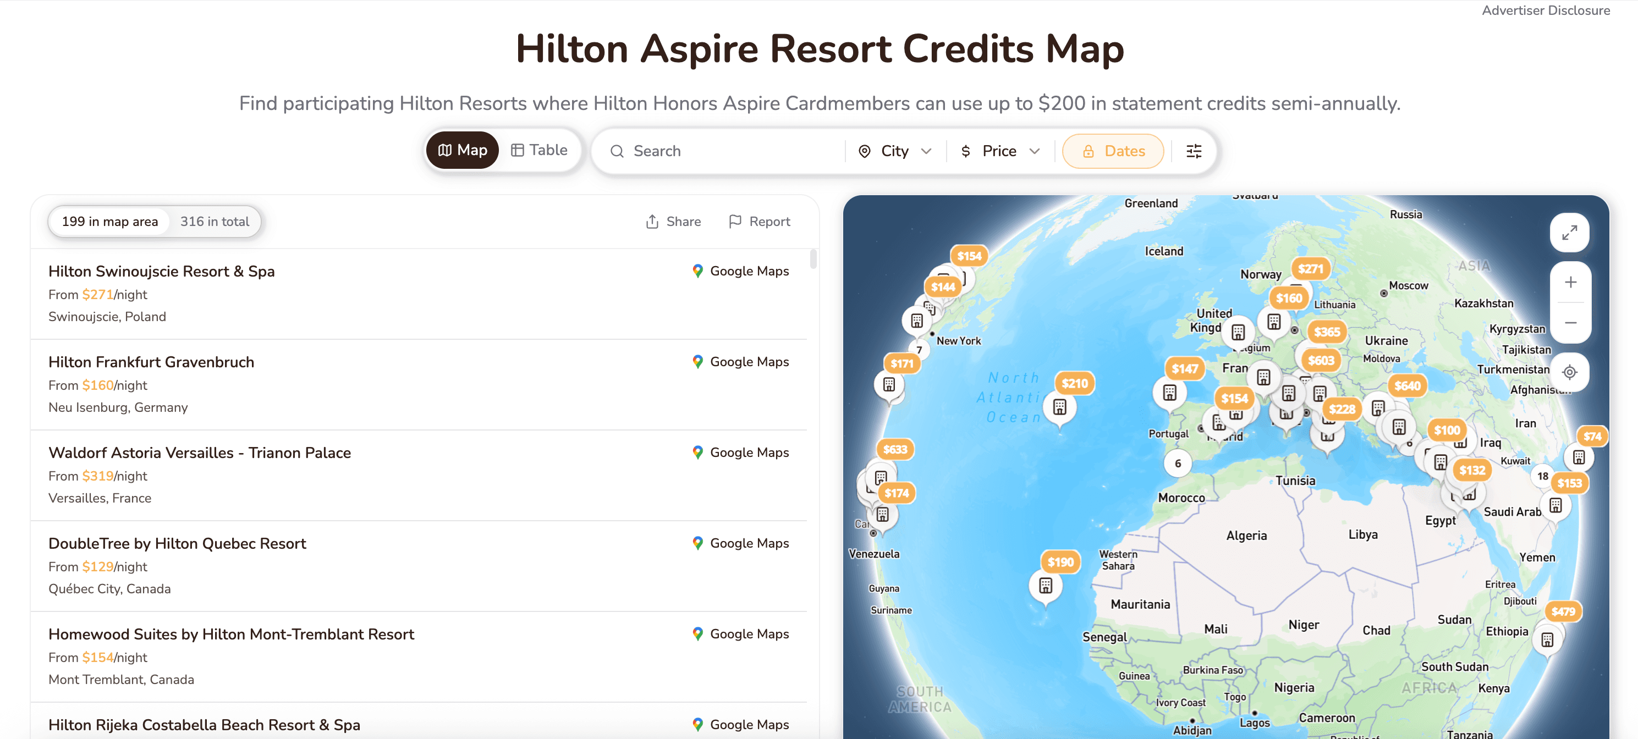Click the $210 Atlantic price marker
This screenshot has width=1638, height=739.
[x=1074, y=383]
